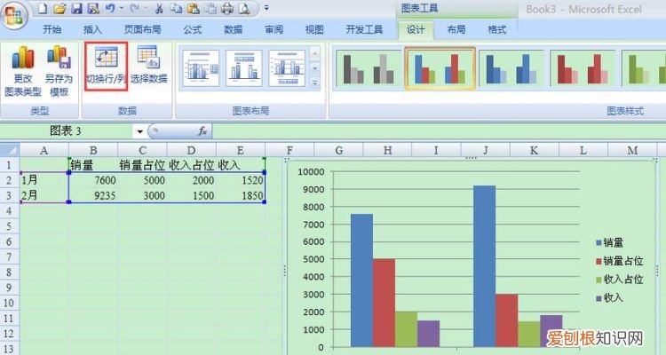Screen dimensions: 666x355
Task: Open print preview magnifier icon
Action: point(244,9)
